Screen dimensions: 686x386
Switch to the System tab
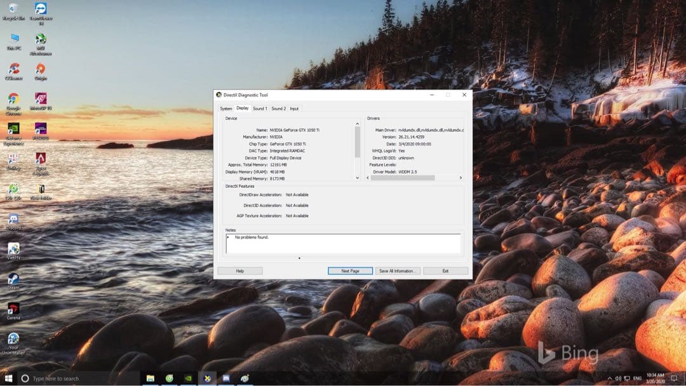click(226, 109)
